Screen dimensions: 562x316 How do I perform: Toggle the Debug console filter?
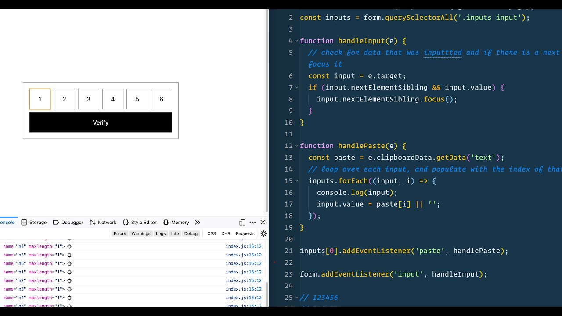pos(191,233)
